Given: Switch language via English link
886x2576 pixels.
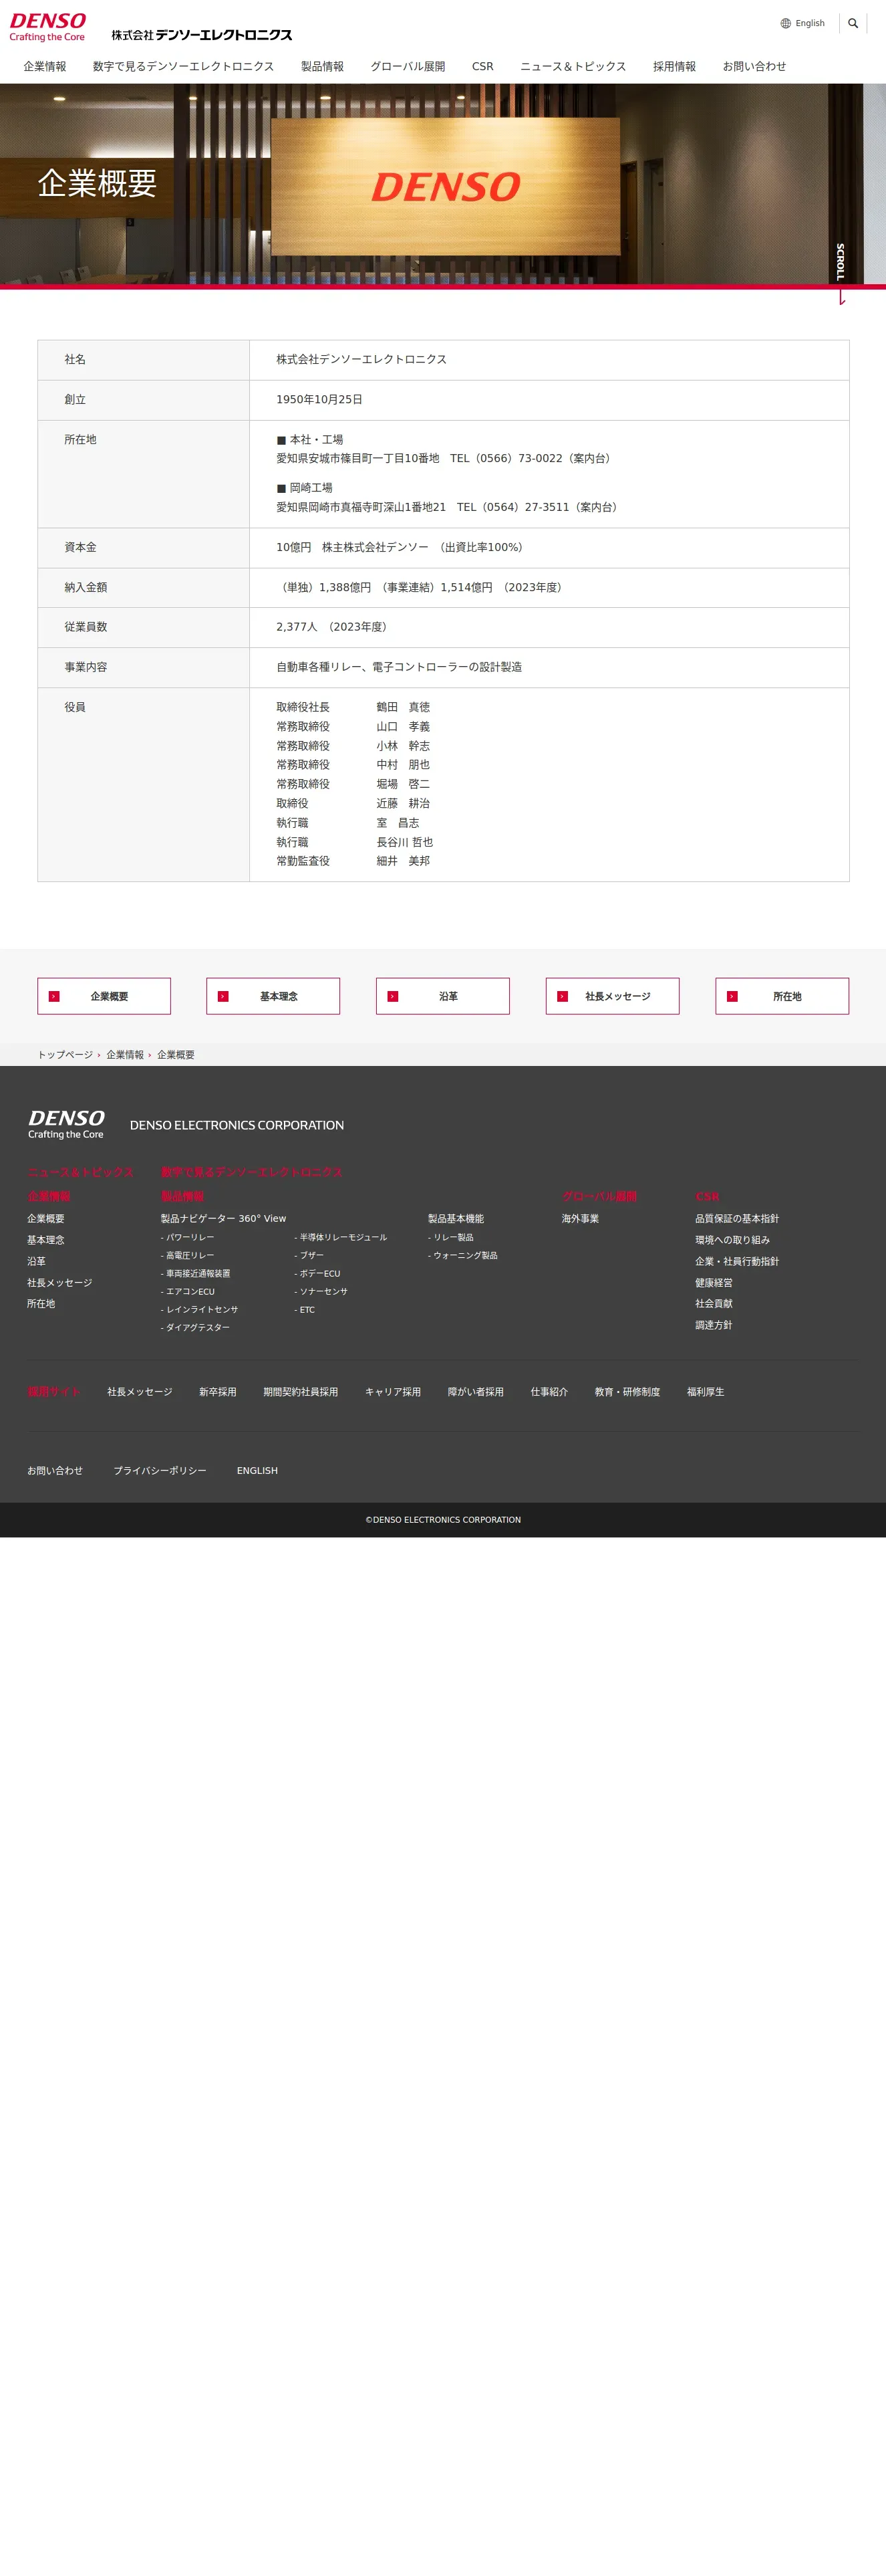Looking at the screenshot, I should [810, 23].
